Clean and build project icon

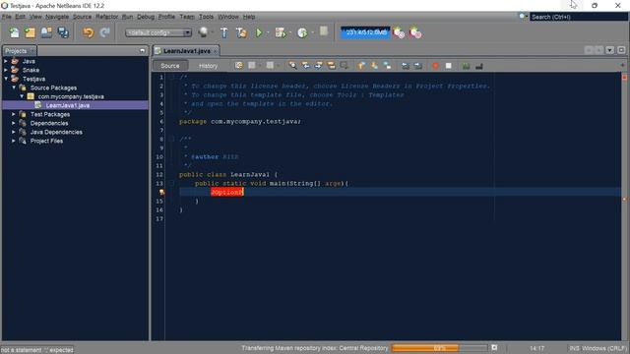[241, 32]
